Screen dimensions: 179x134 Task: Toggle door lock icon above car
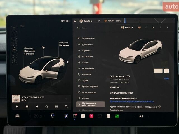click(43, 47)
